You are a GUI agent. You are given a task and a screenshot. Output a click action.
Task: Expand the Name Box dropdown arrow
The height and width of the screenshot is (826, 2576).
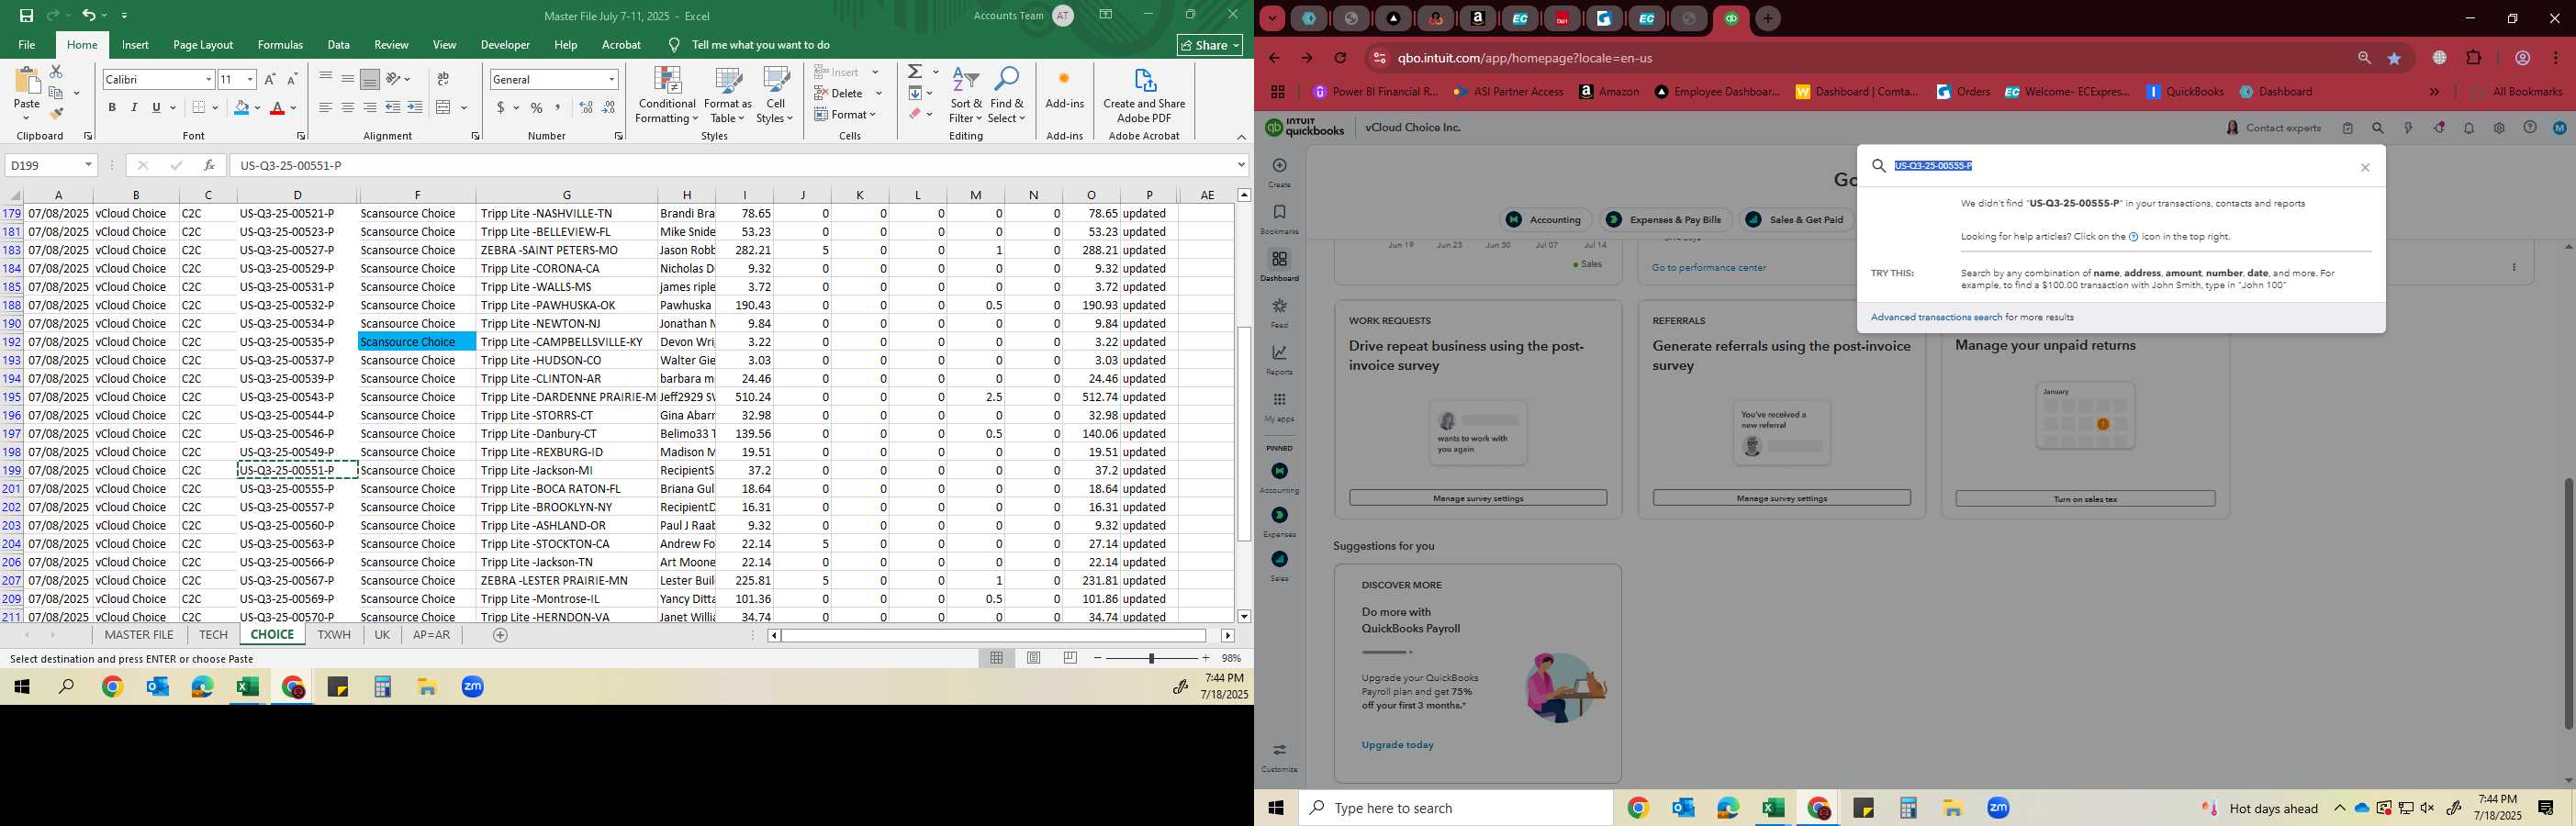pyautogui.click(x=88, y=165)
